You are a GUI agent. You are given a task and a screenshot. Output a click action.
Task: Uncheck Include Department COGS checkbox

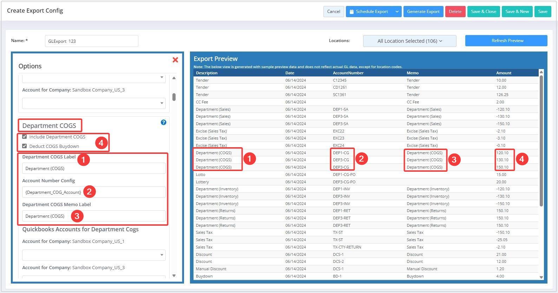[x=25, y=137]
